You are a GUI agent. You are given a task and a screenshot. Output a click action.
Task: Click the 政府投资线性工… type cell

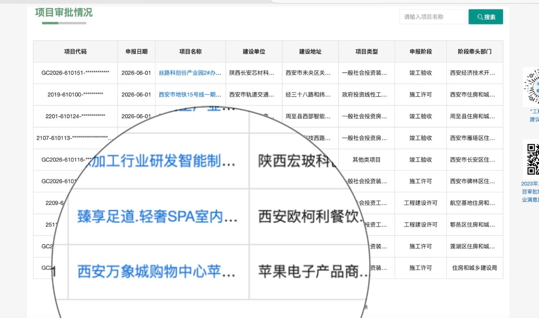[x=365, y=95]
